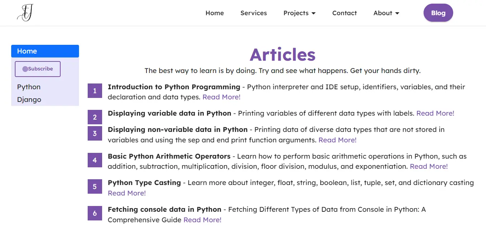The width and height of the screenshot is (486, 232).
Task: Click the numbered badge 3 icon
Action: click(95, 133)
